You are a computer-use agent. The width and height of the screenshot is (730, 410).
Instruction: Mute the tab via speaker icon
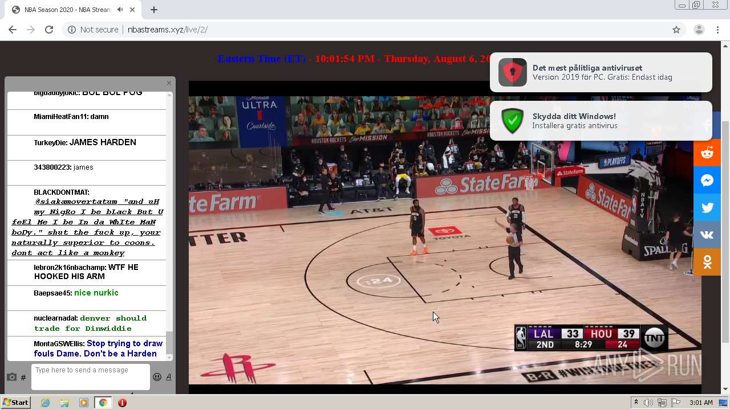120,10
